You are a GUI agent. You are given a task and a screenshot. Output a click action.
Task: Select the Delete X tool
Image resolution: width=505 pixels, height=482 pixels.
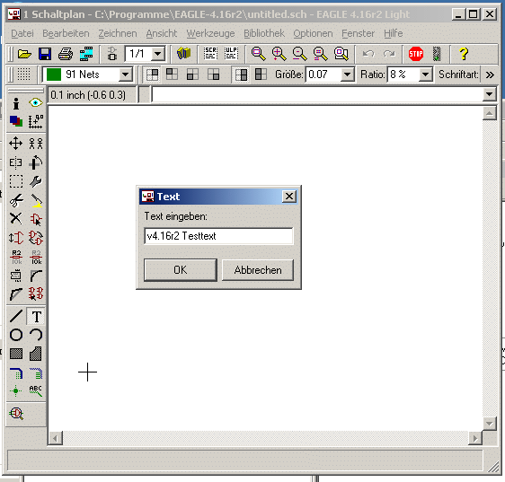(16, 218)
